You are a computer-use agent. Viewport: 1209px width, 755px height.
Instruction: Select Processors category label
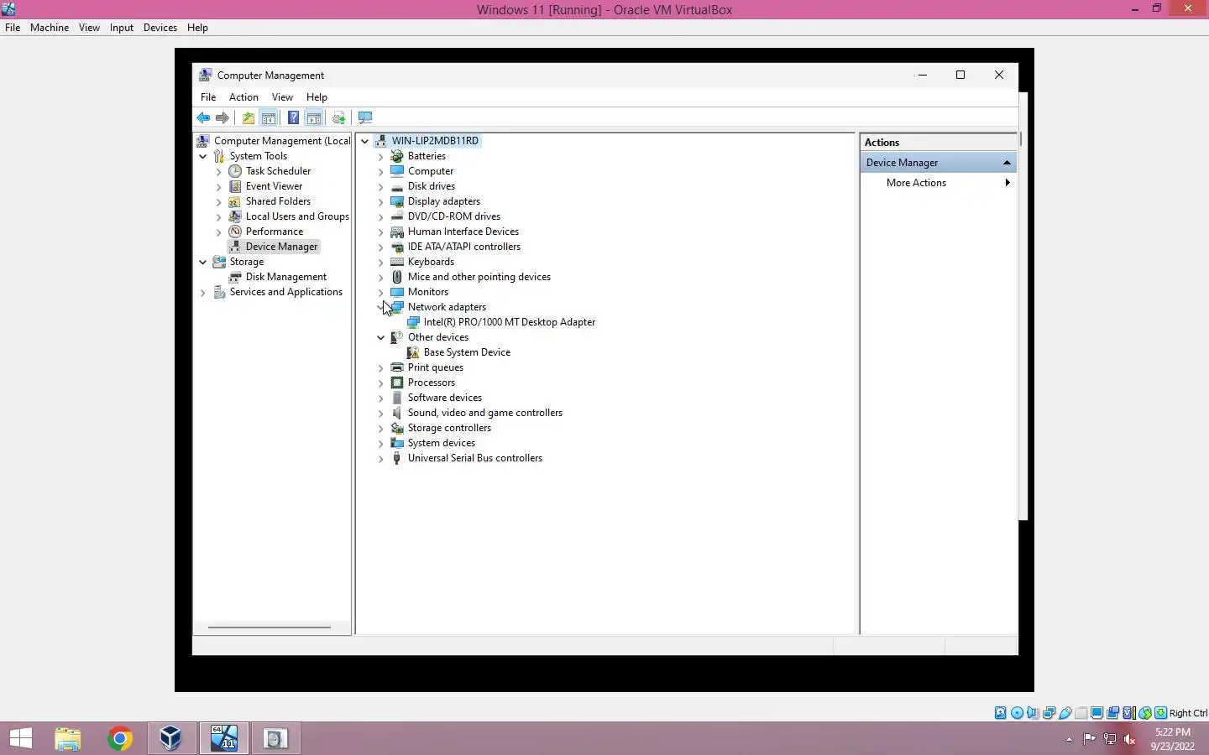pyautogui.click(x=432, y=383)
